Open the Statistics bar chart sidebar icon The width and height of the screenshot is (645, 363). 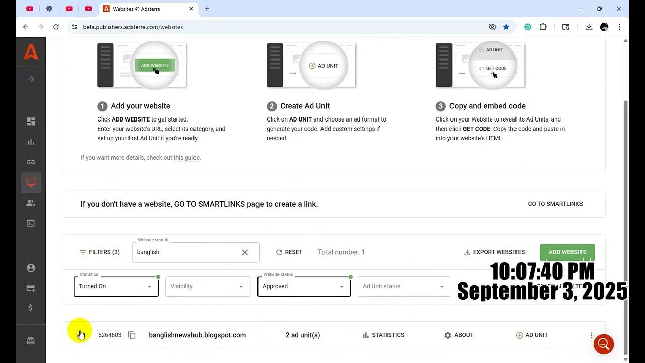(31, 142)
